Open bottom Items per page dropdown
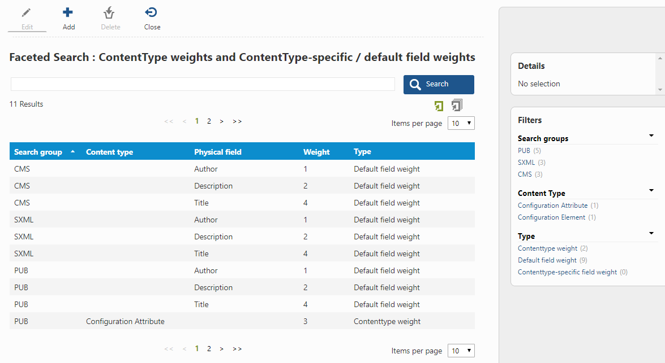Image resolution: width=665 pixels, height=363 pixels. click(461, 351)
